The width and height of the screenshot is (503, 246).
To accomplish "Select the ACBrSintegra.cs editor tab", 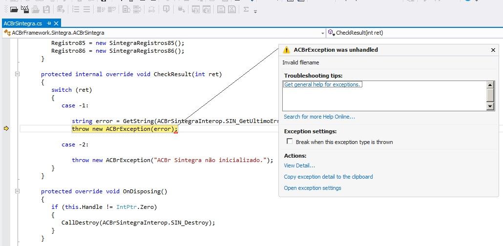I will click(x=23, y=23).
